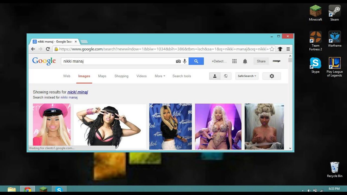Image resolution: width=347 pixels, height=195 pixels.
Task: Start voice search with microphone icon
Action: pos(185,61)
